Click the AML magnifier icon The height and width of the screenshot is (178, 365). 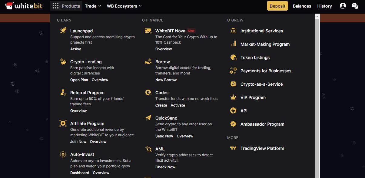pos(148,149)
